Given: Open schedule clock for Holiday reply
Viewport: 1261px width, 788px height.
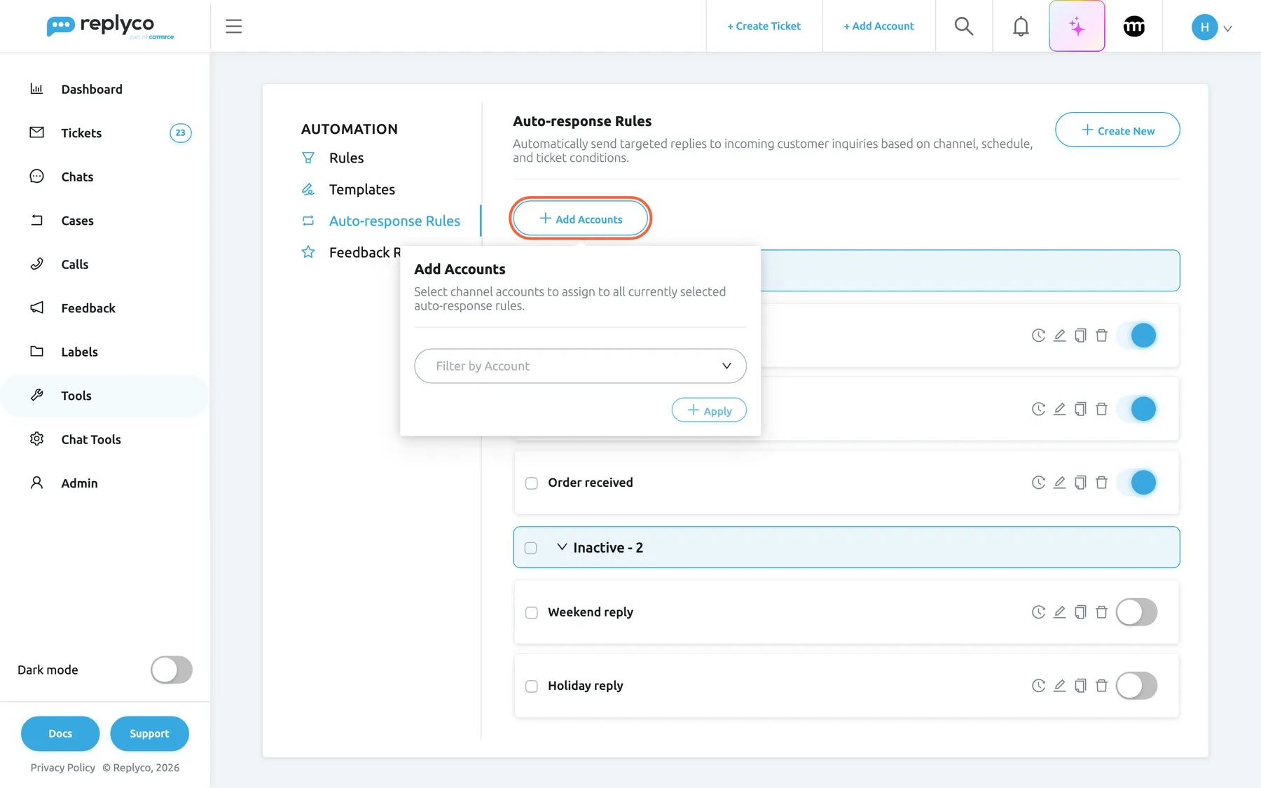Looking at the screenshot, I should tap(1038, 686).
